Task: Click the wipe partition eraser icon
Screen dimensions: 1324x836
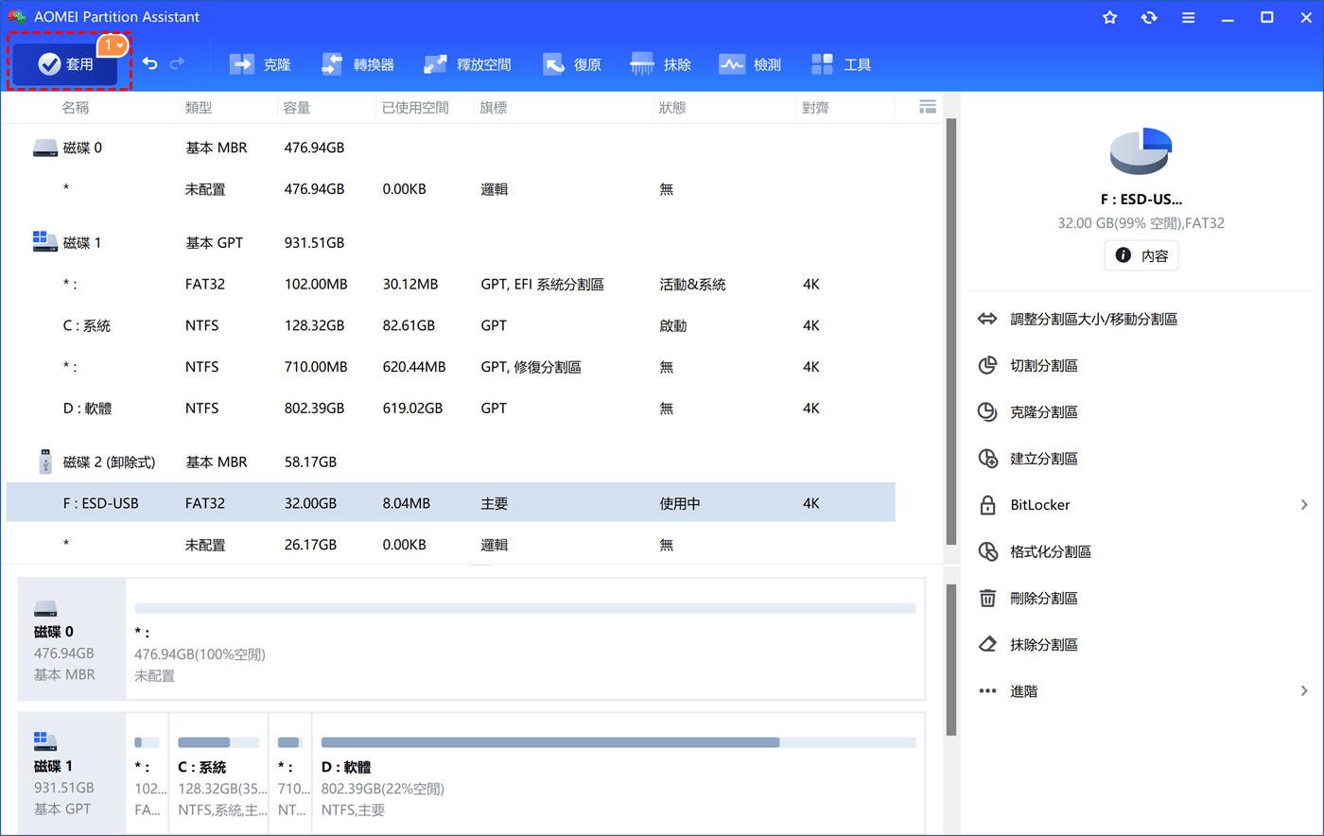Action: coord(987,644)
